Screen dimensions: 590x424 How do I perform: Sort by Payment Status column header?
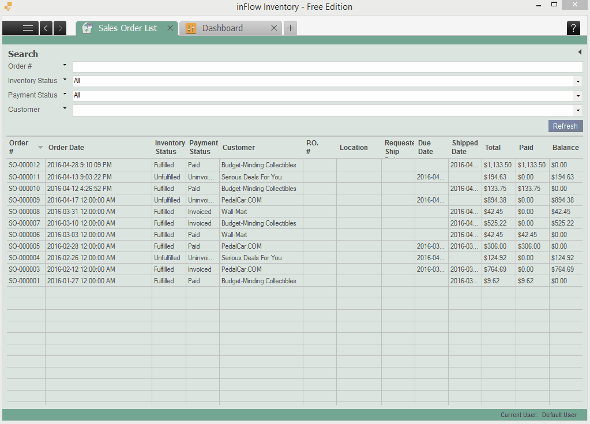pyautogui.click(x=203, y=147)
